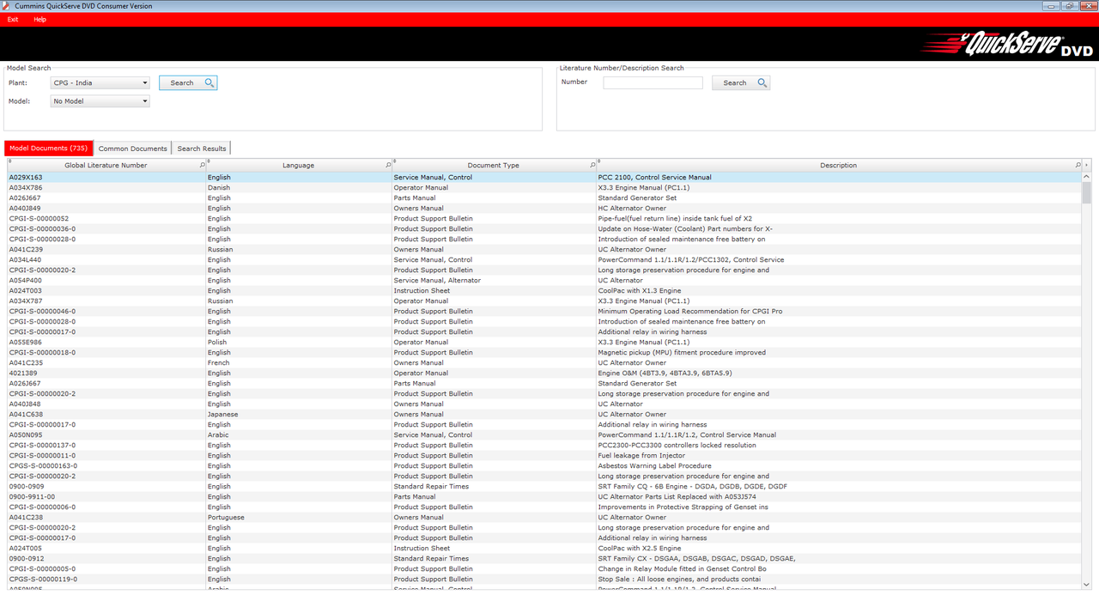
Task: Click 'Asbestos Warning Label Procedure' description
Action: pos(654,466)
